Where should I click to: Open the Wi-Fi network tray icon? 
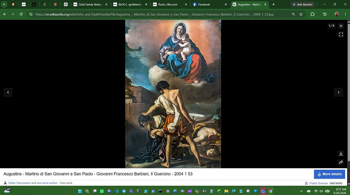click(316, 191)
